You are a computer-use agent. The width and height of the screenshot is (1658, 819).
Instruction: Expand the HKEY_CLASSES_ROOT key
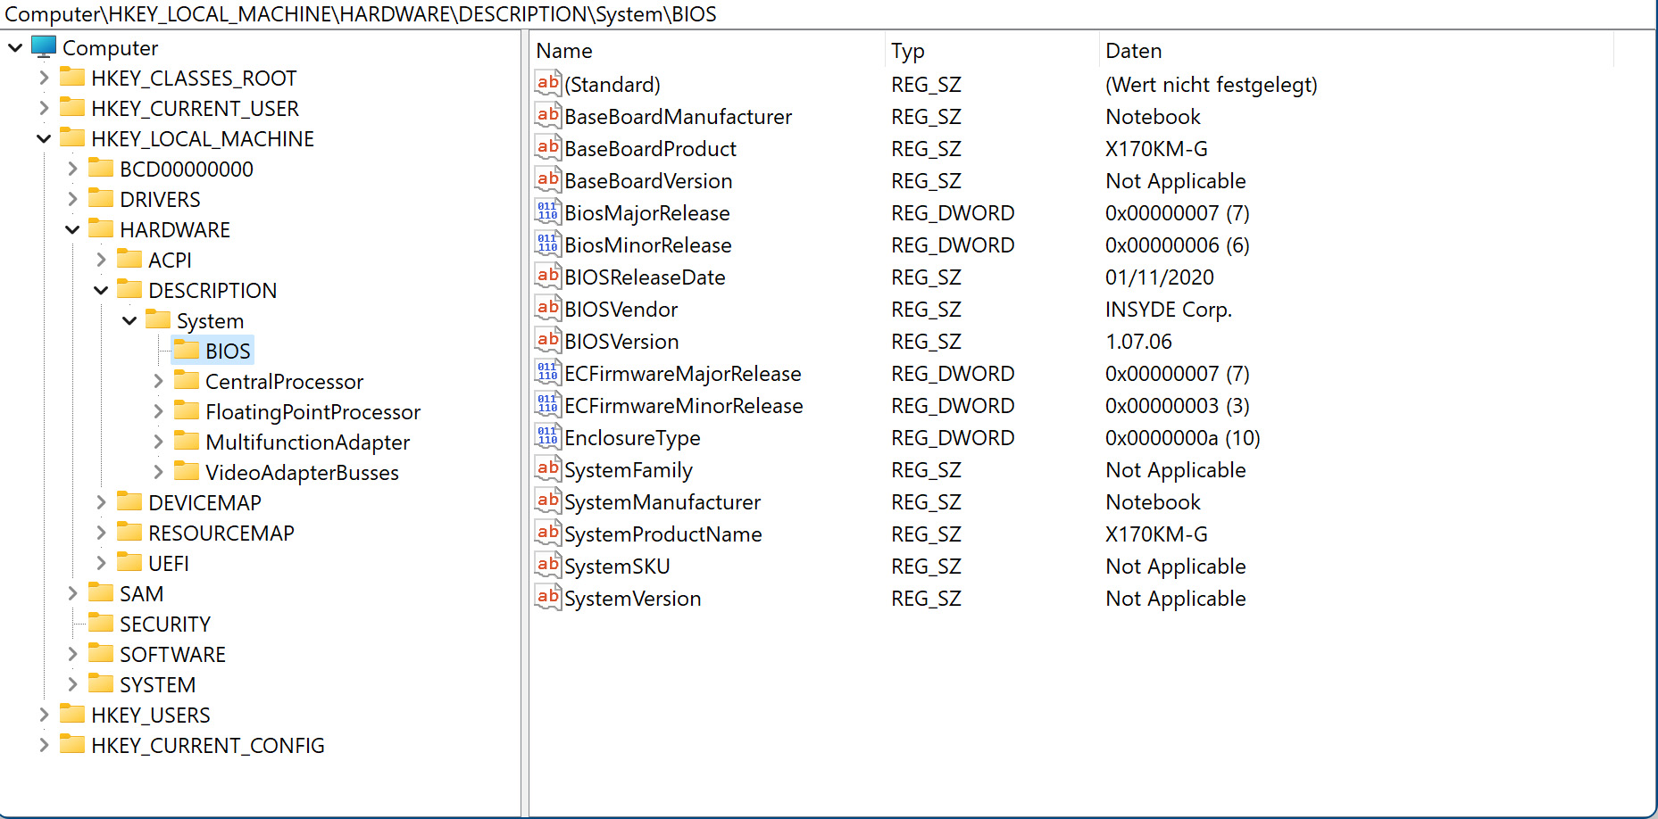[x=44, y=78]
